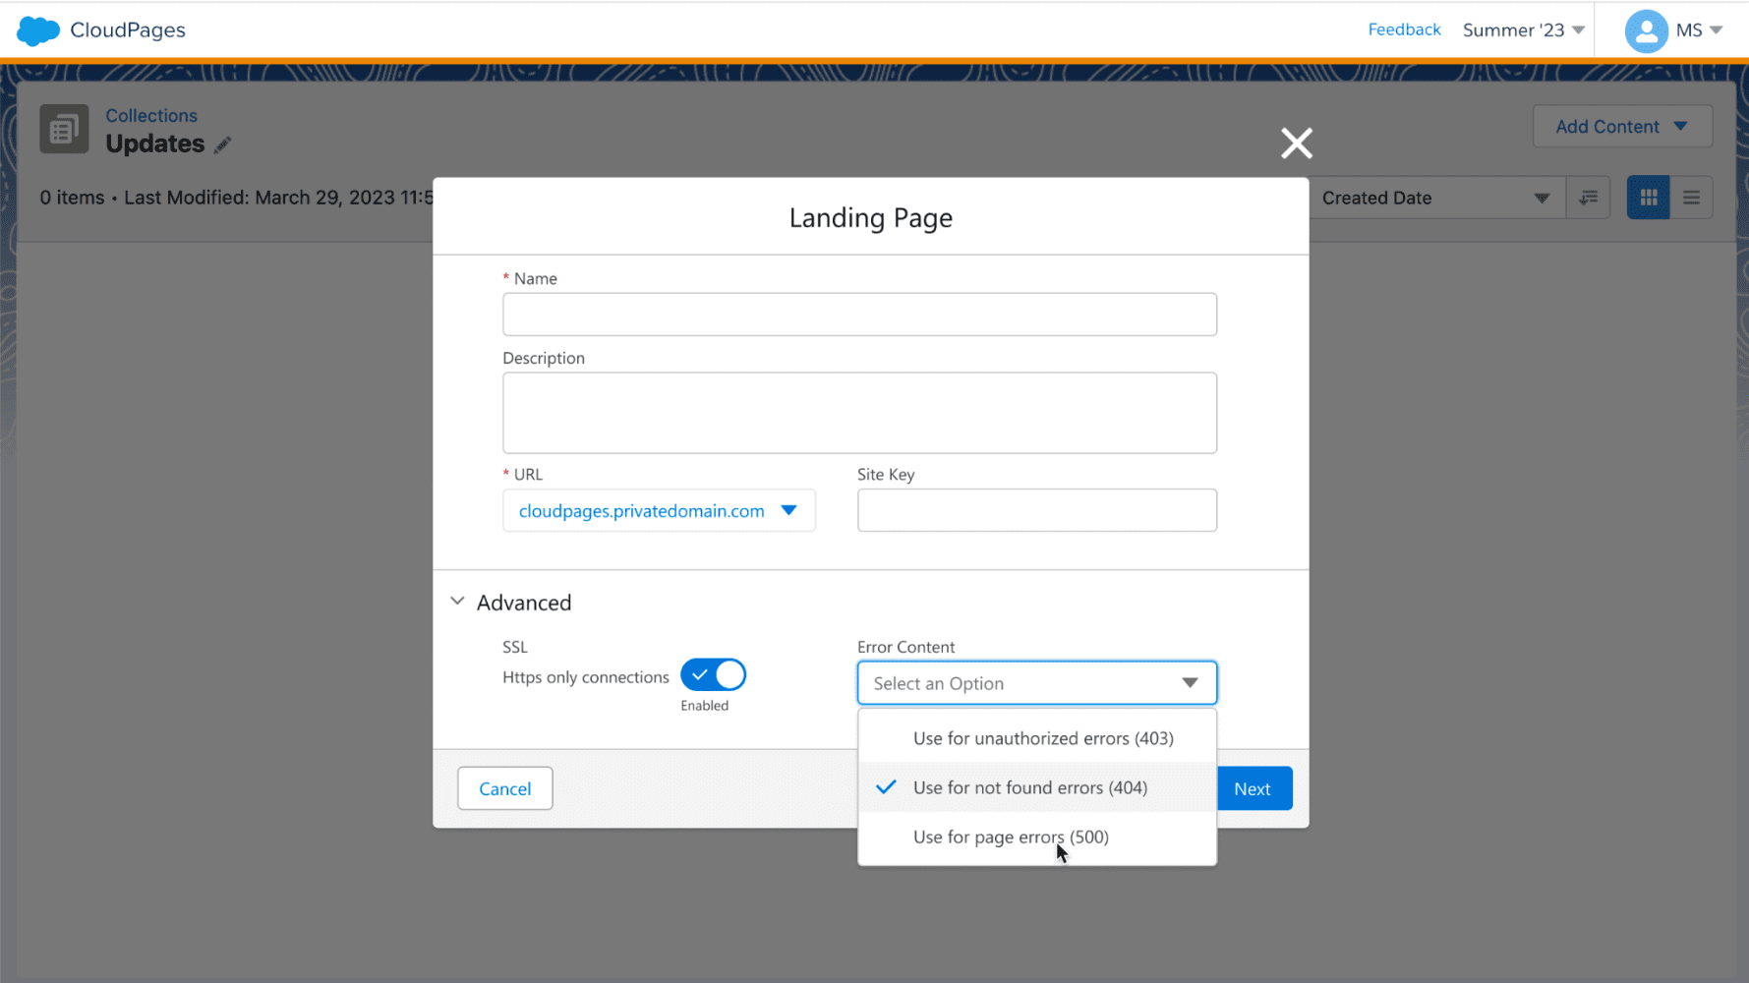This screenshot has height=983, width=1749.
Task: Click the sort order icon
Action: click(x=1588, y=199)
